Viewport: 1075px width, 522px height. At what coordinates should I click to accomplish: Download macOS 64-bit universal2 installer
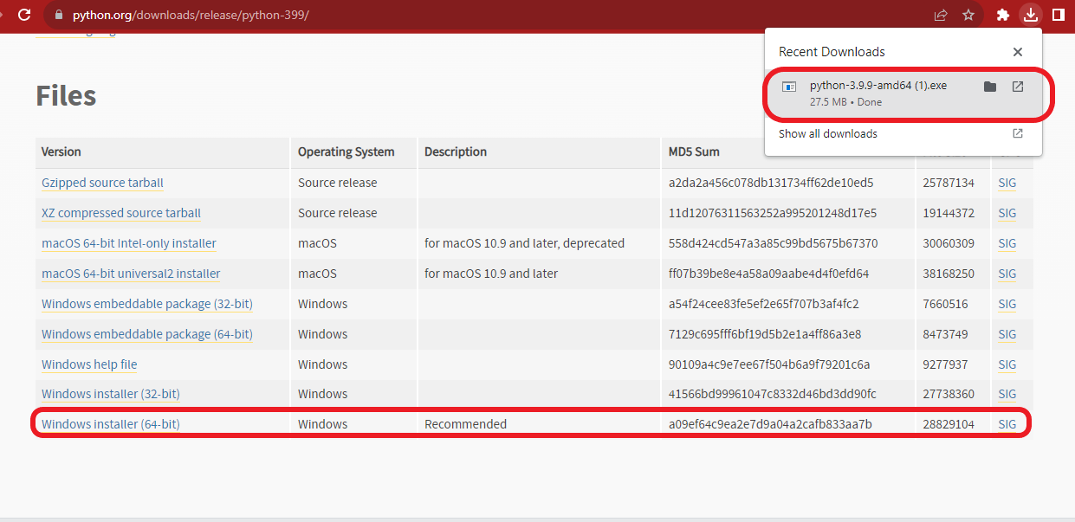click(131, 274)
